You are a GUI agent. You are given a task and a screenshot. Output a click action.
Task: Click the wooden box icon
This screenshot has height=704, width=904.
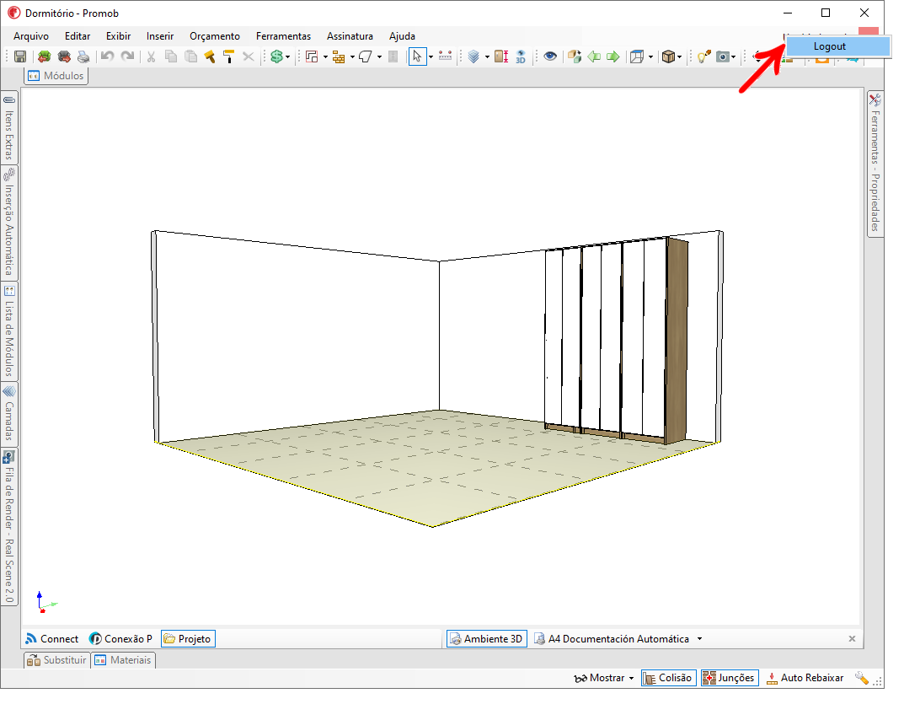pos(668,56)
